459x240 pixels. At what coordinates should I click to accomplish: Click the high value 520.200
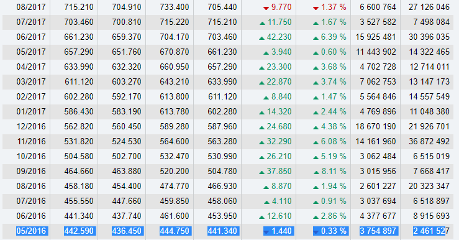click(175, 172)
